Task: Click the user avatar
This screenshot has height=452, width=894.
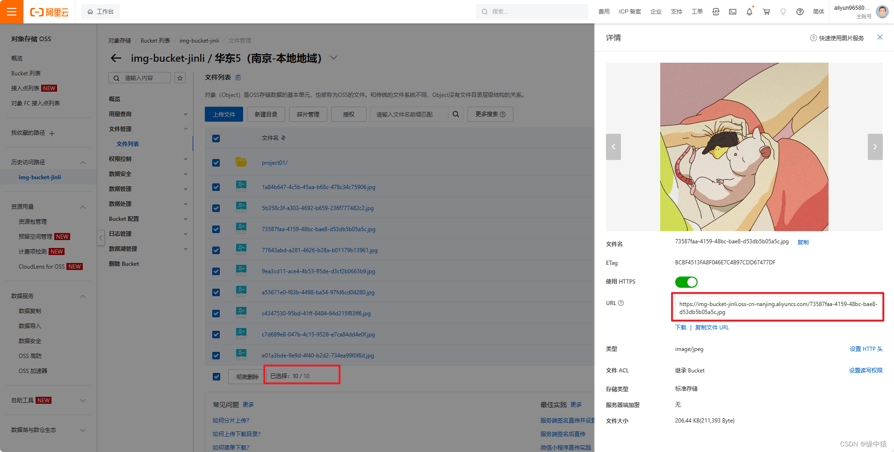Action: point(882,12)
